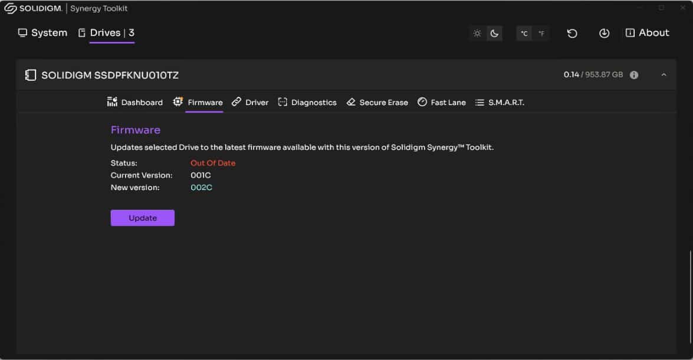Open the About page
693x360 pixels.
click(648, 32)
